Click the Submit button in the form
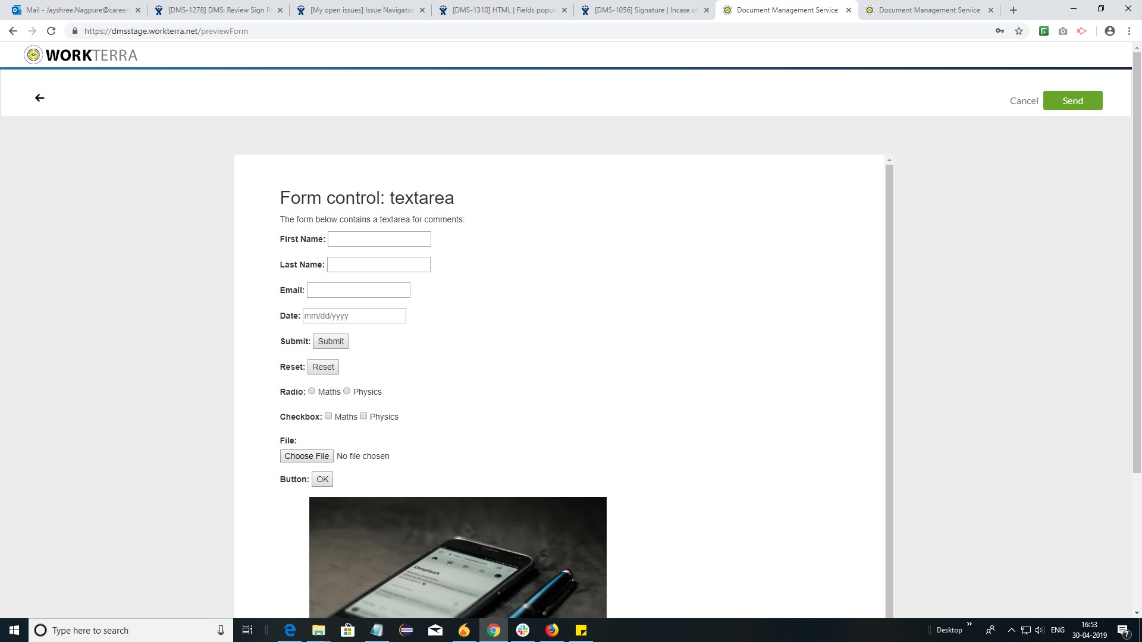Viewport: 1142px width, 642px height. tap(331, 341)
